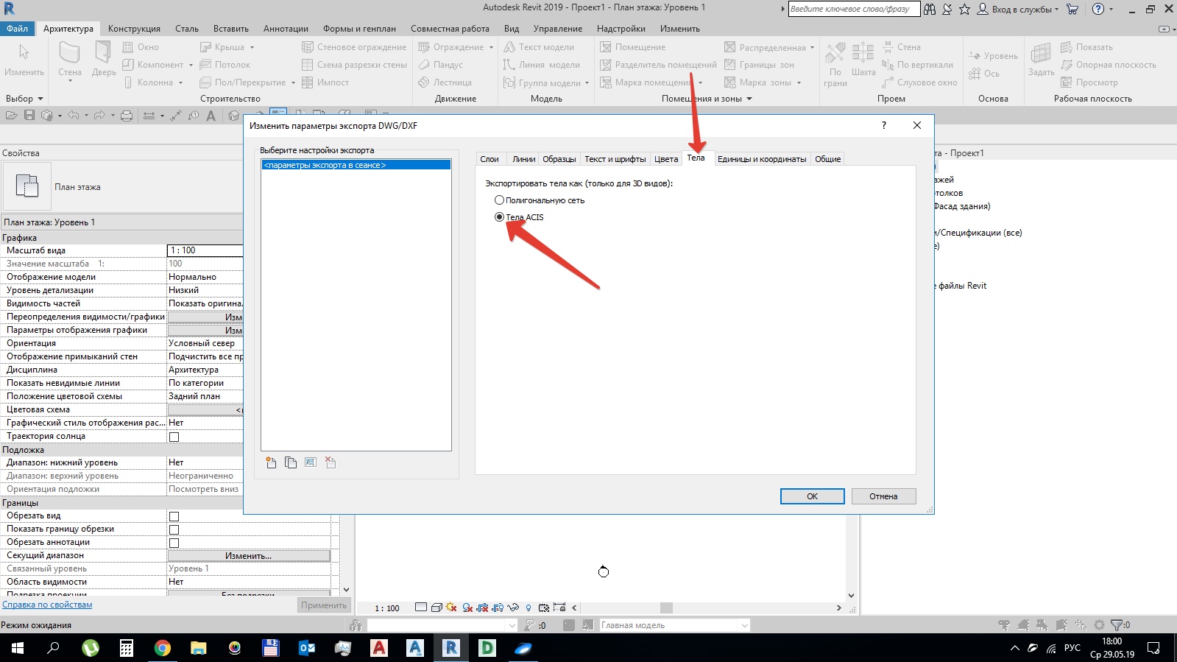This screenshot has width=1177, height=662.
Task: Open the План этажа: Уровень 1 selector
Action: [x=122, y=222]
